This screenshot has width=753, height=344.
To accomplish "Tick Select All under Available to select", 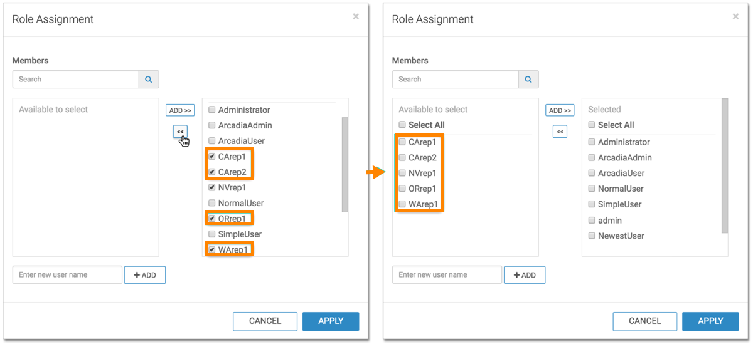I will pos(403,125).
